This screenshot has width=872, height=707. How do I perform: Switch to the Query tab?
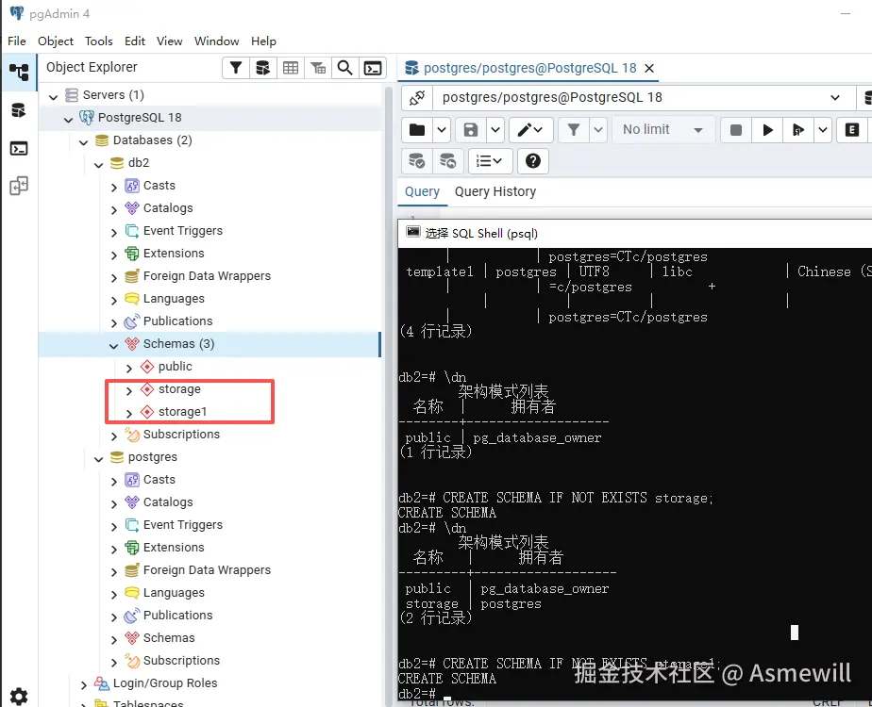[x=422, y=191]
